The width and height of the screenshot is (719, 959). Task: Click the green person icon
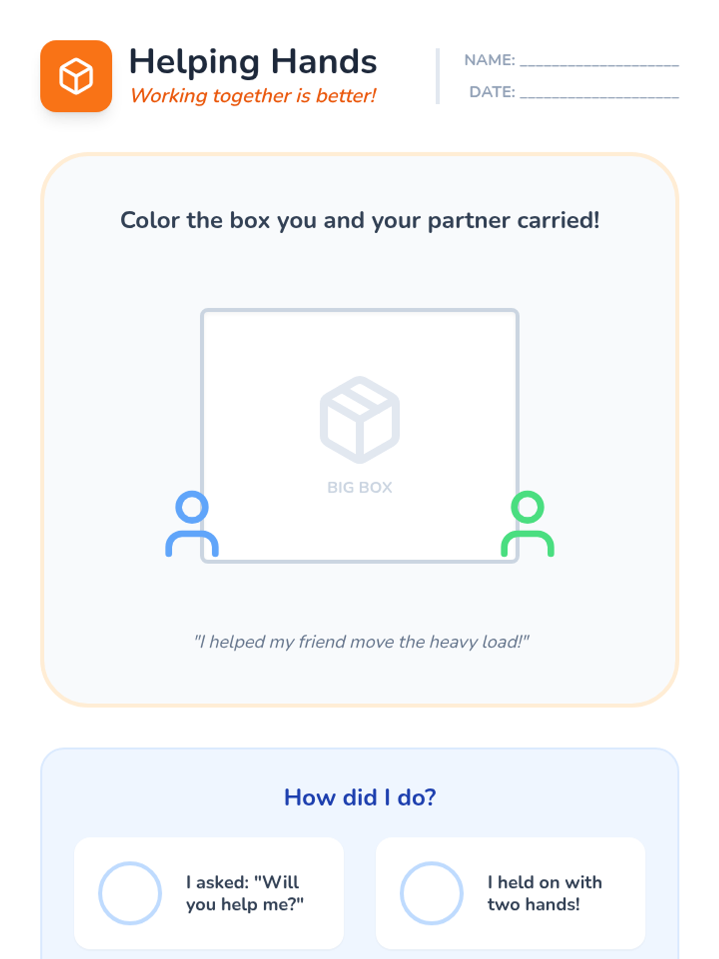point(527,524)
